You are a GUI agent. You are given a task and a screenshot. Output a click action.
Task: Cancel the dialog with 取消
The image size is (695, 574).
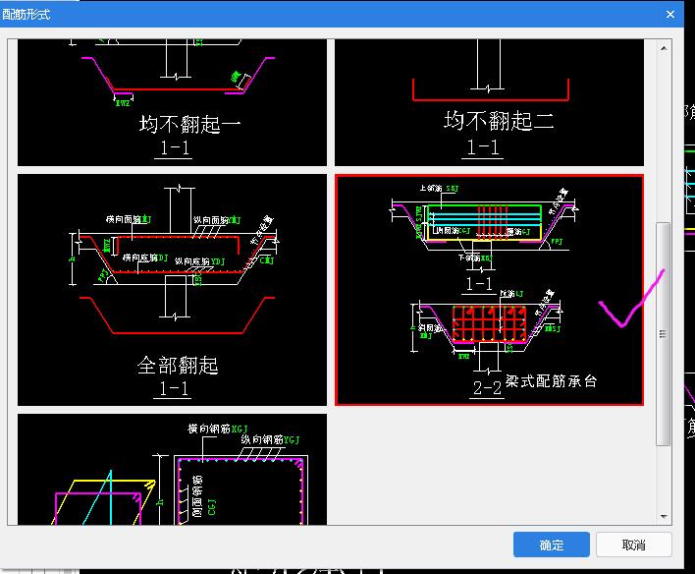(633, 545)
